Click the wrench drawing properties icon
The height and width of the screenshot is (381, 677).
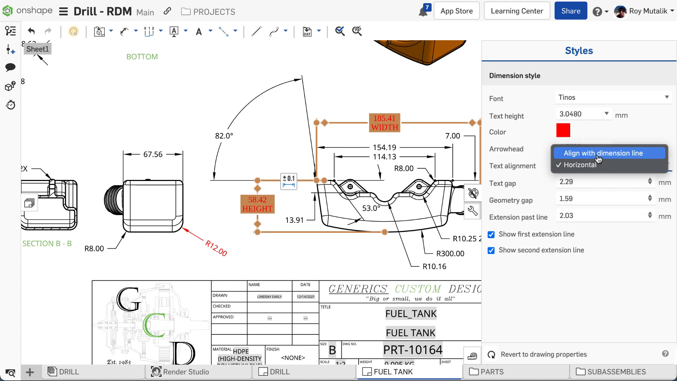[x=473, y=211]
